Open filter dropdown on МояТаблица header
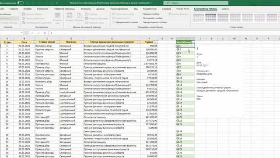 [x=193, y=42]
